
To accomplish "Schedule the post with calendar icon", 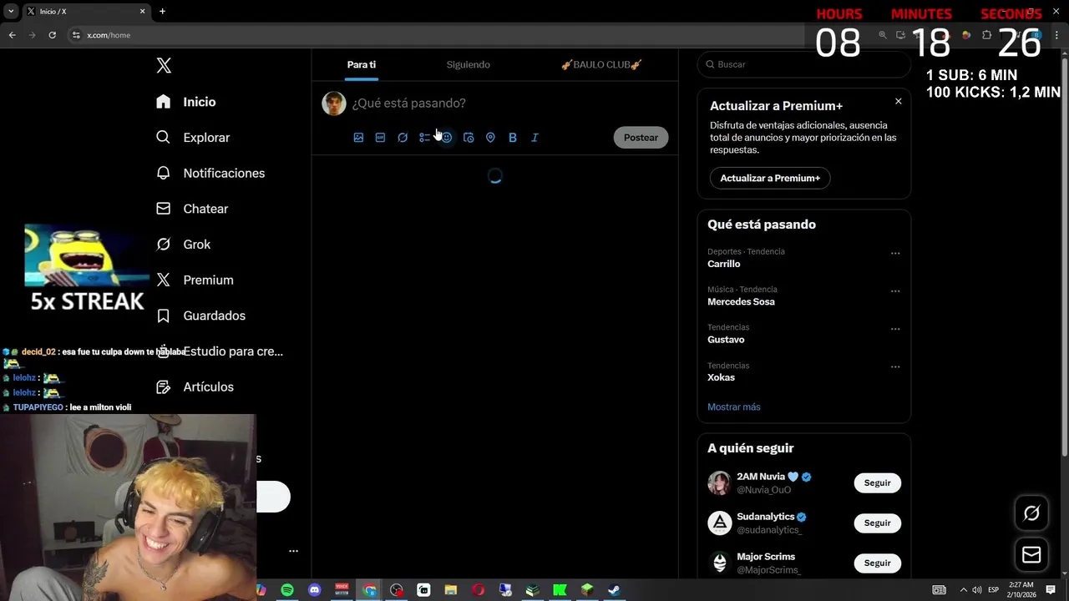I will 469,138.
